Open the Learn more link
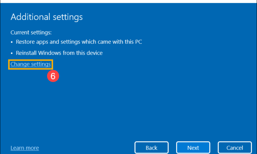Viewport: 257px width, 154px height. click(25, 148)
